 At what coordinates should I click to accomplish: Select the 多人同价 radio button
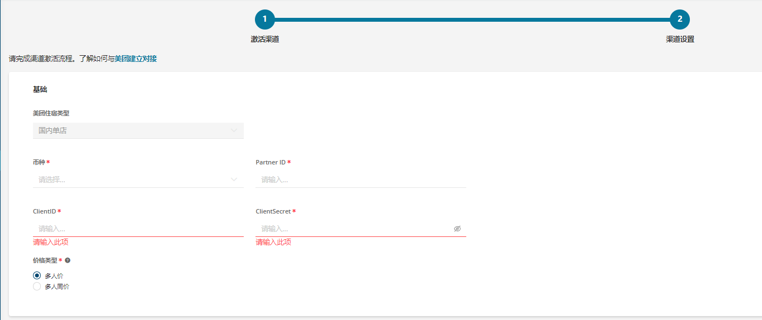(x=37, y=287)
